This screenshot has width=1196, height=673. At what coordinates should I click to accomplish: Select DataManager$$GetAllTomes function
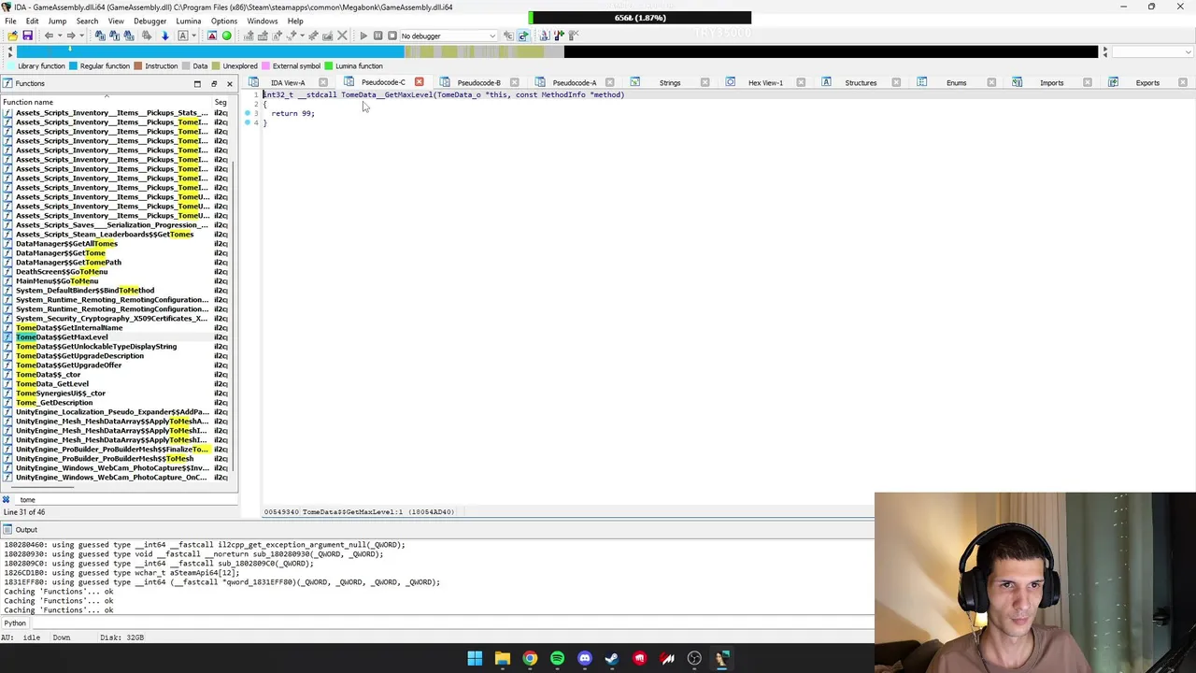pos(66,243)
